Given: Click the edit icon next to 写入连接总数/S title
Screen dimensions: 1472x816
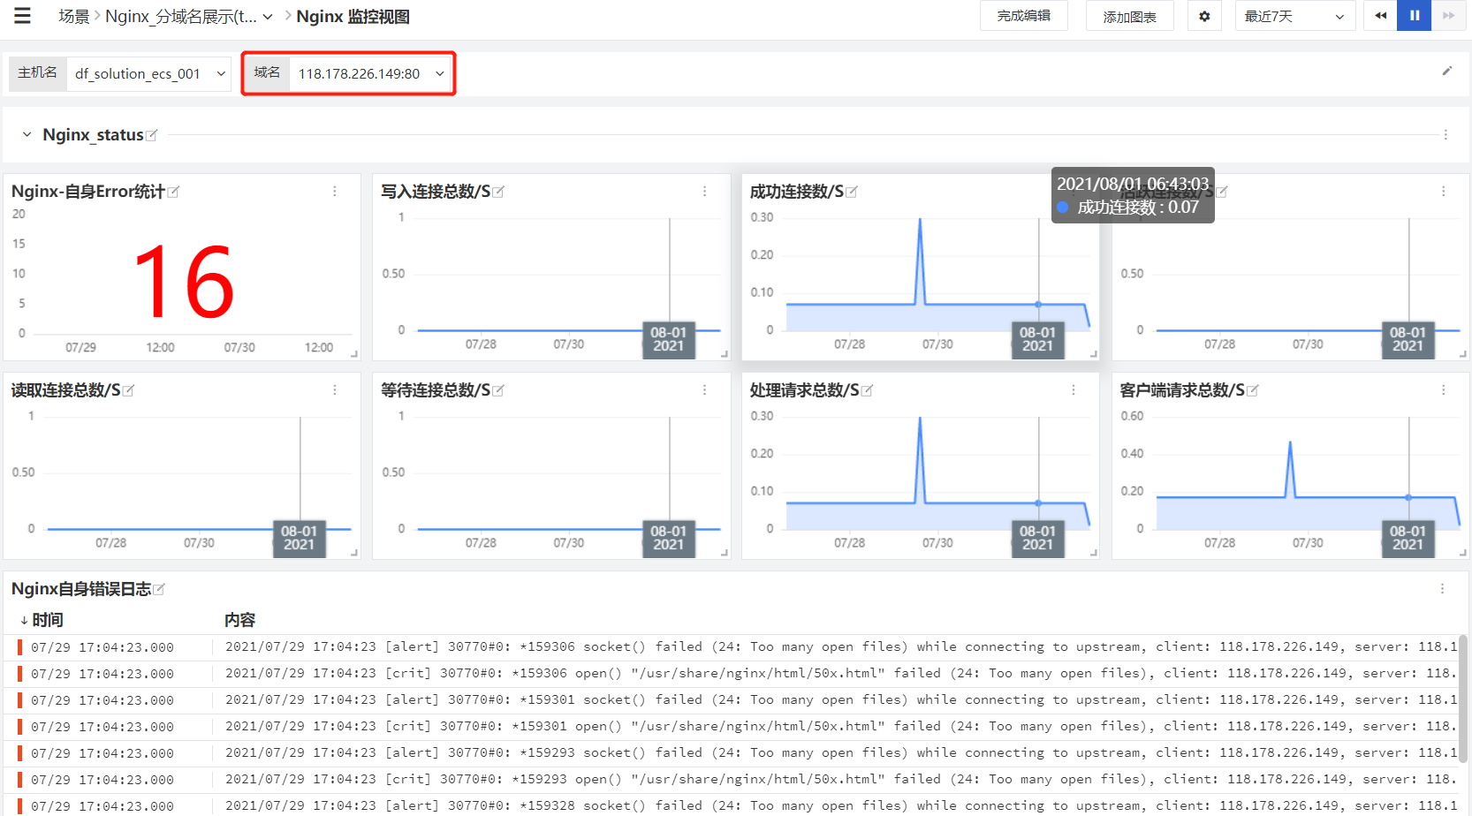Looking at the screenshot, I should pyautogui.click(x=498, y=192).
